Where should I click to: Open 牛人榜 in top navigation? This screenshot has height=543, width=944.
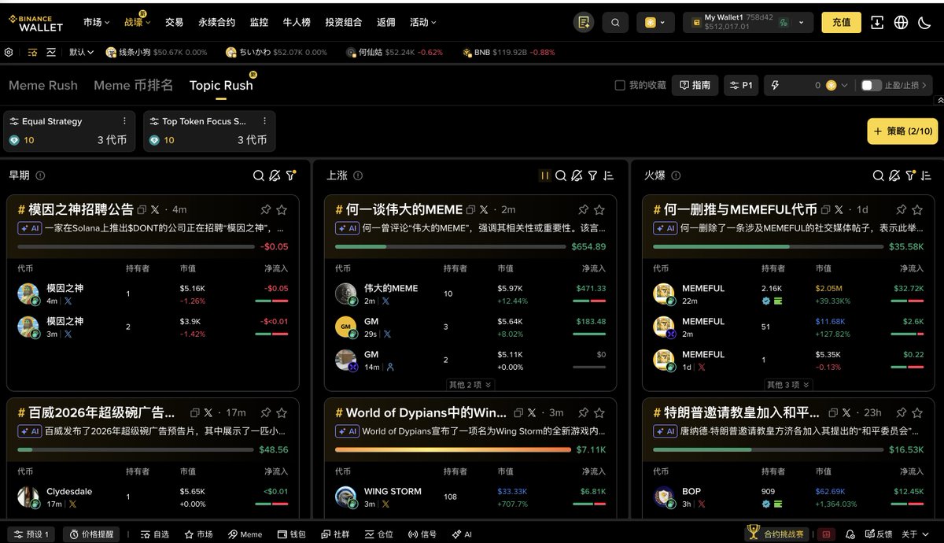[297, 22]
